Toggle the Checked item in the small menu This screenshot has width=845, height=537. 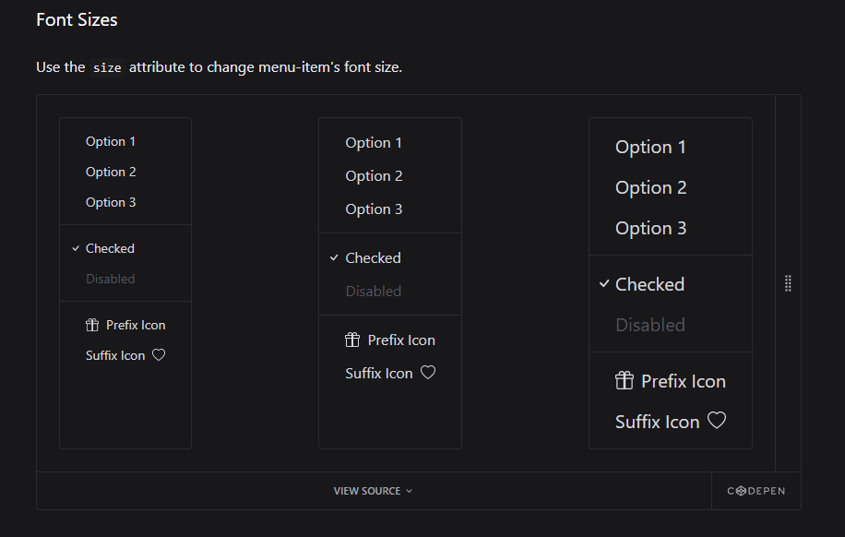tap(110, 247)
